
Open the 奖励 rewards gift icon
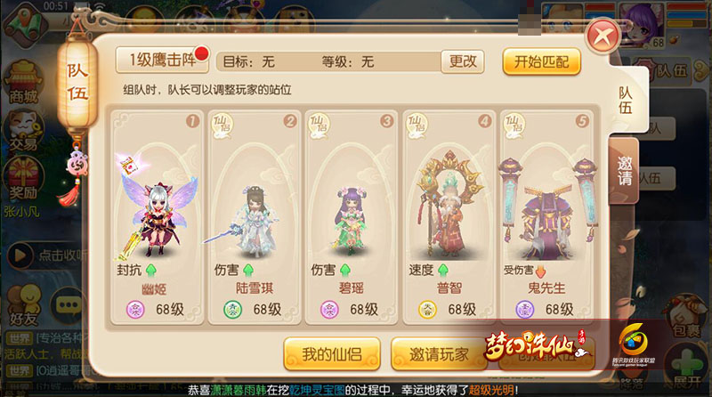[x=23, y=180]
